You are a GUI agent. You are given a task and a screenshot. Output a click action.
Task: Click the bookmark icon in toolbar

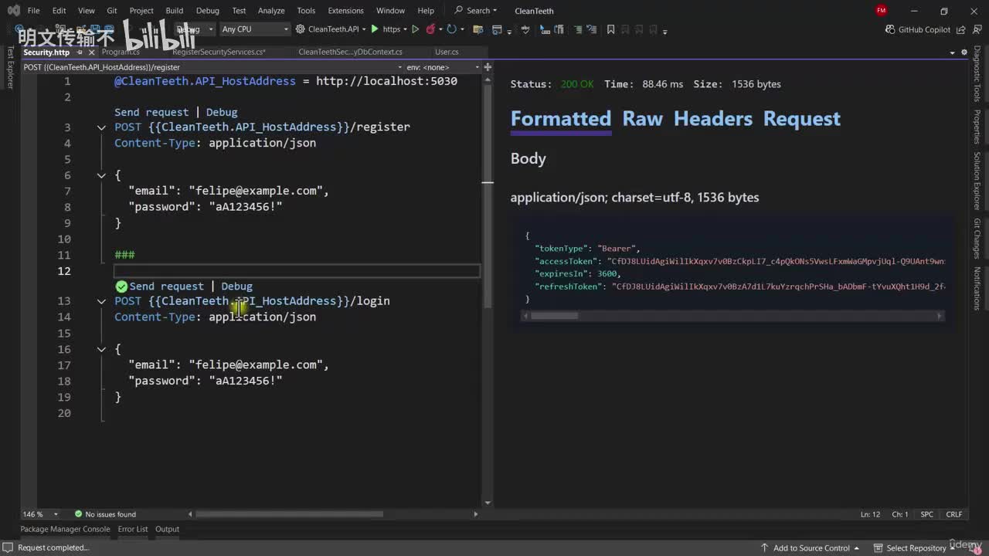point(610,29)
